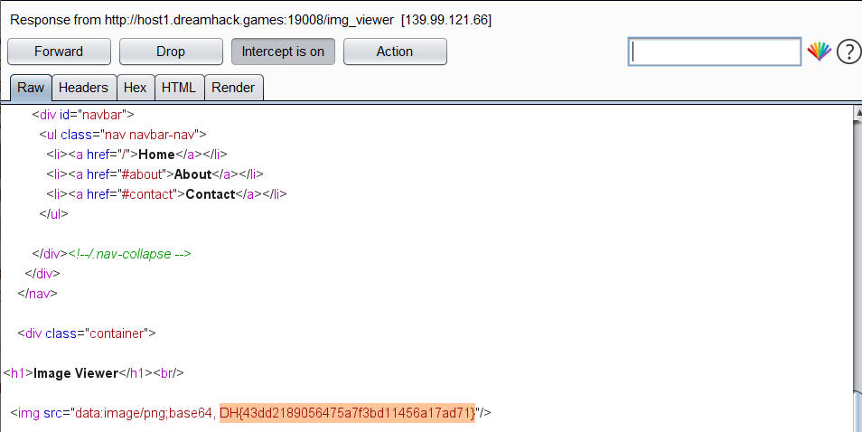Toggle the Intercept is on button
Image resolution: width=862 pixels, height=432 pixels.
tap(283, 52)
